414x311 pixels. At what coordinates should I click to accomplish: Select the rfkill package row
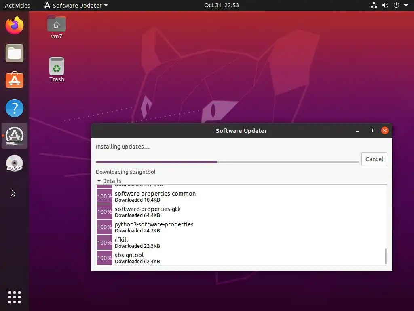pos(242,242)
